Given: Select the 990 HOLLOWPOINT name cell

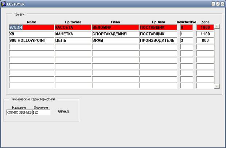Looking at the screenshot, I should click(x=32, y=40).
